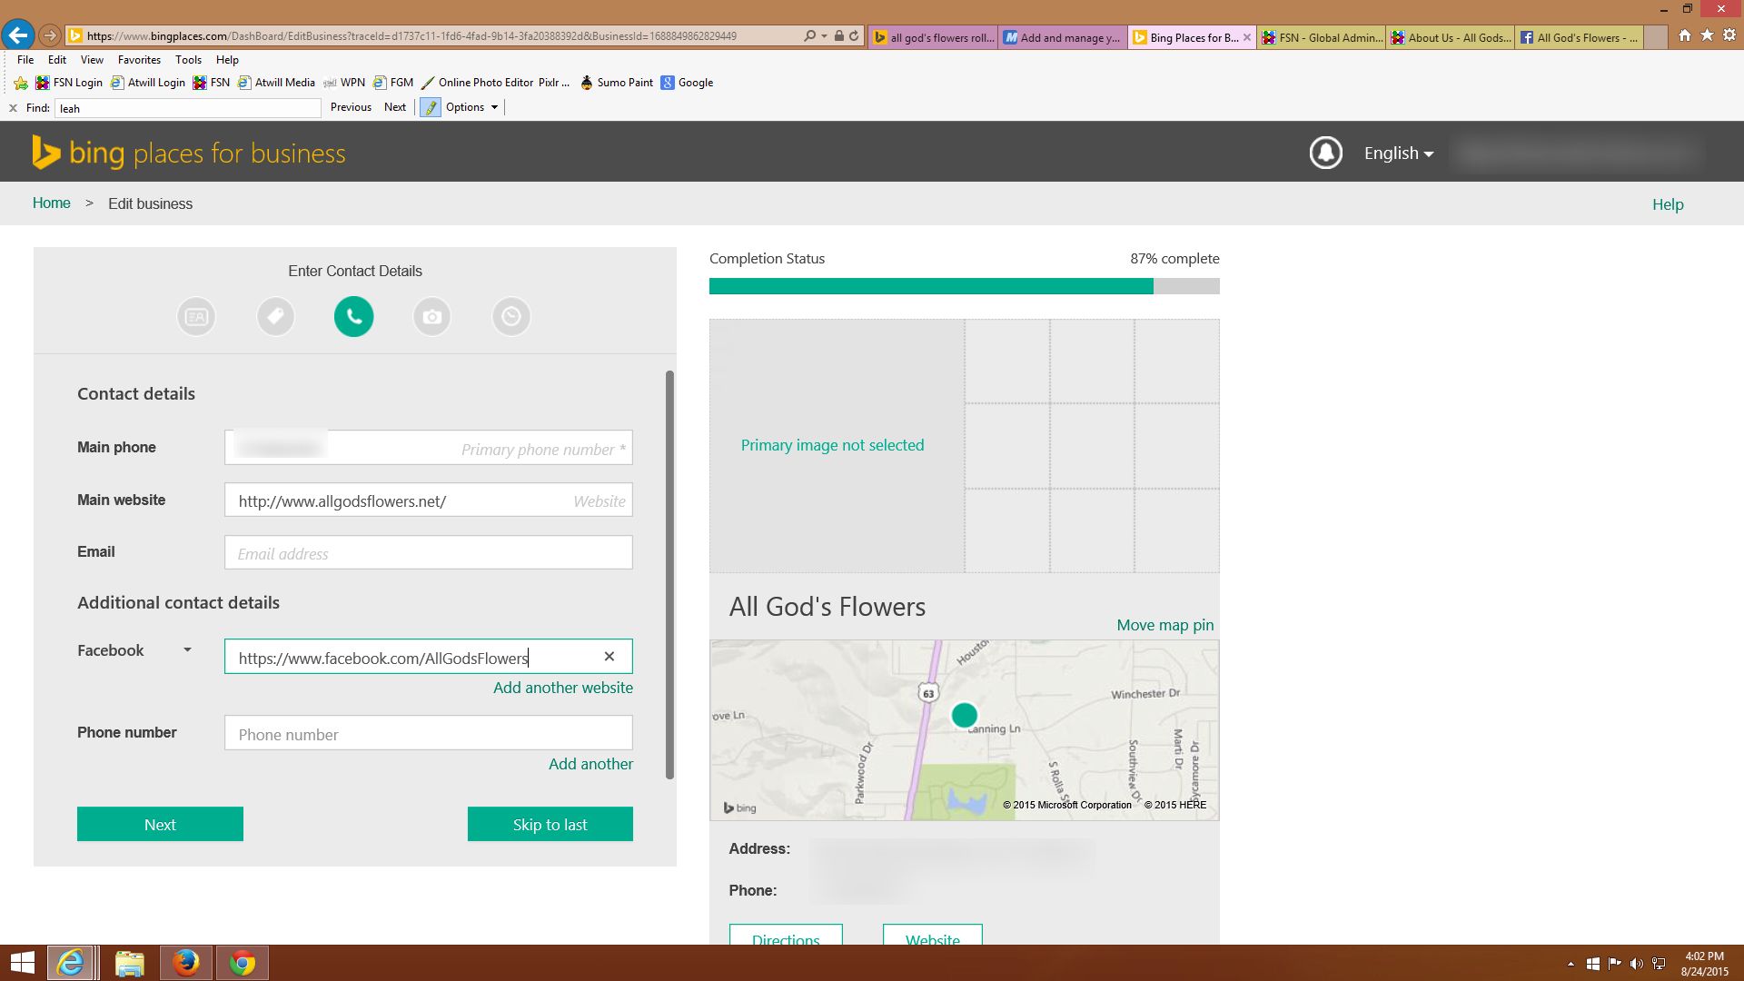Image resolution: width=1744 pixels, height=981 pixels.
Task: Clear the Facebook URL field with X
Action: click(609, 657)
